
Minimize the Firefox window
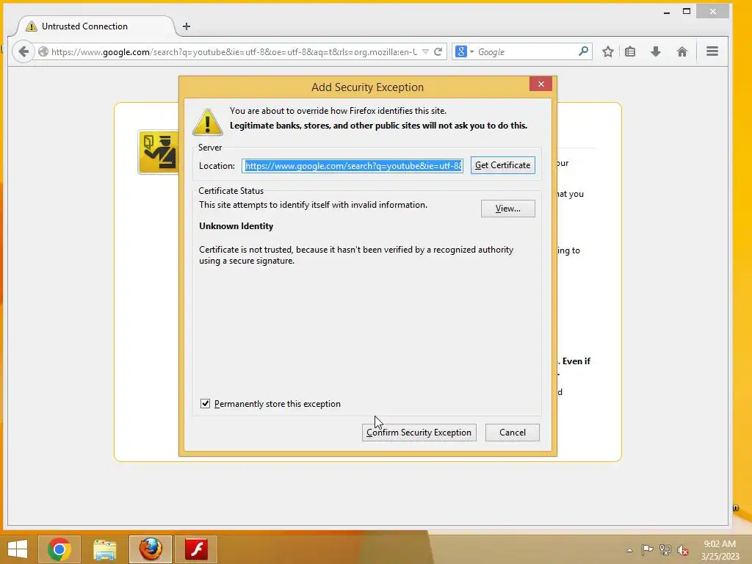[x=666, y=12]
